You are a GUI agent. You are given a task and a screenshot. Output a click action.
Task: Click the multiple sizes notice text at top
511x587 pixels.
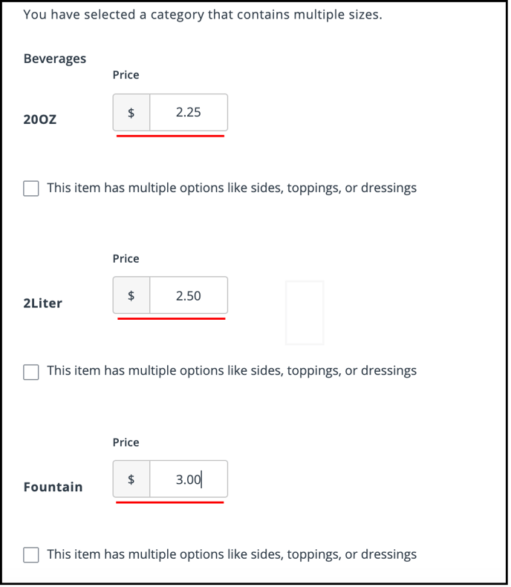203,15
